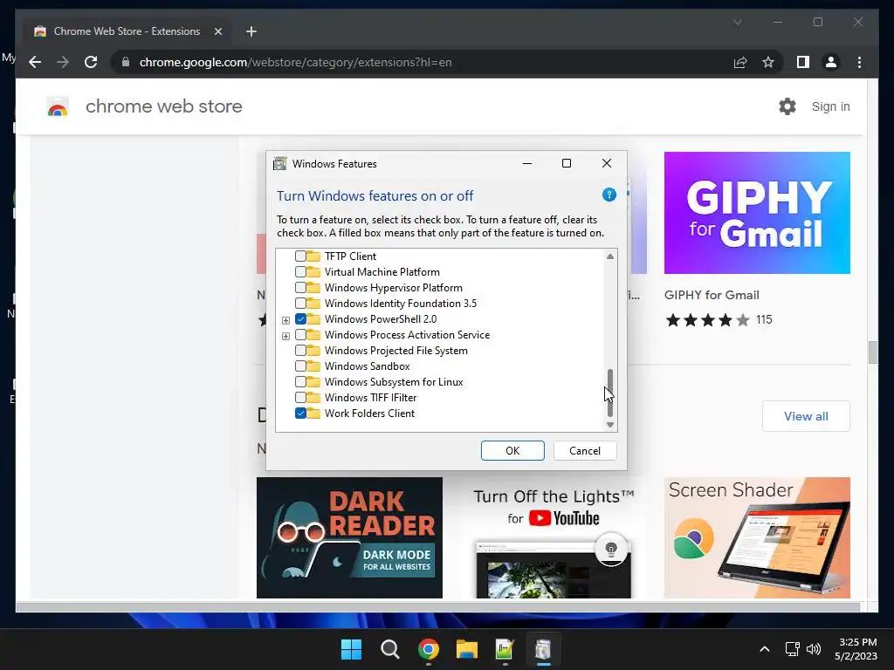
Task: Open the Windows Start button
Action: 351,649
